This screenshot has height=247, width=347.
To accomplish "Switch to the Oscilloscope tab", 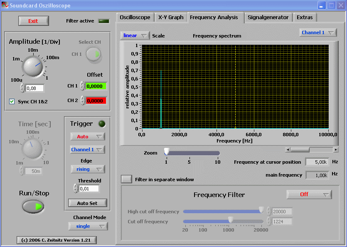I will click(135, 17).
